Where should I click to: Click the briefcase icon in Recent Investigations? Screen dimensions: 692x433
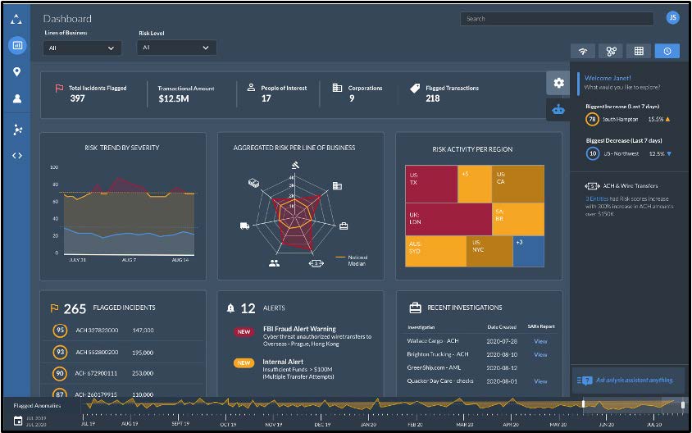pos(416,308)
